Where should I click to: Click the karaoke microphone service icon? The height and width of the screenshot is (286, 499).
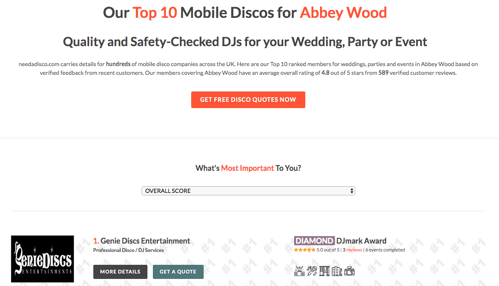pos(312,271)
